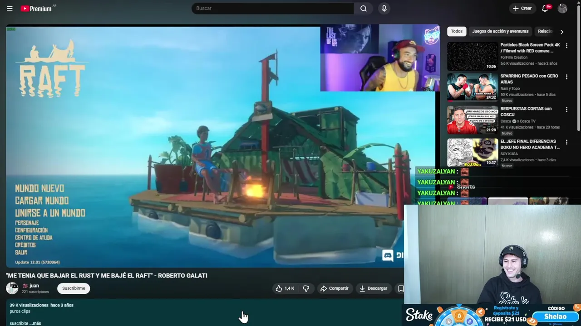
Task: Open the notifications bell
Action: click(545, 9)
